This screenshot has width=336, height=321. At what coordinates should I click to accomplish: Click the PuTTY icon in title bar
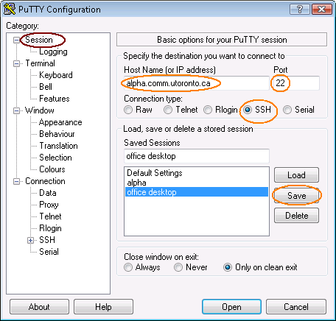(10, 9)
